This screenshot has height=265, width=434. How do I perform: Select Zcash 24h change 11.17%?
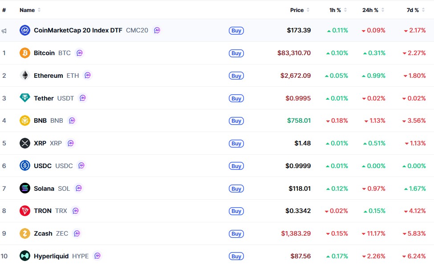pyautogui.click(x=373, y=233)
